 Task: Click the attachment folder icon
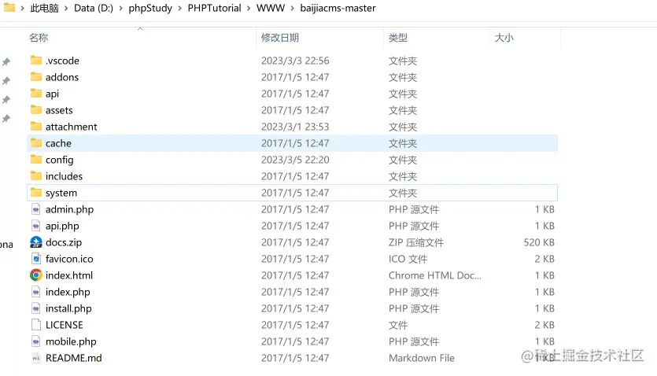tap(36, 126)
